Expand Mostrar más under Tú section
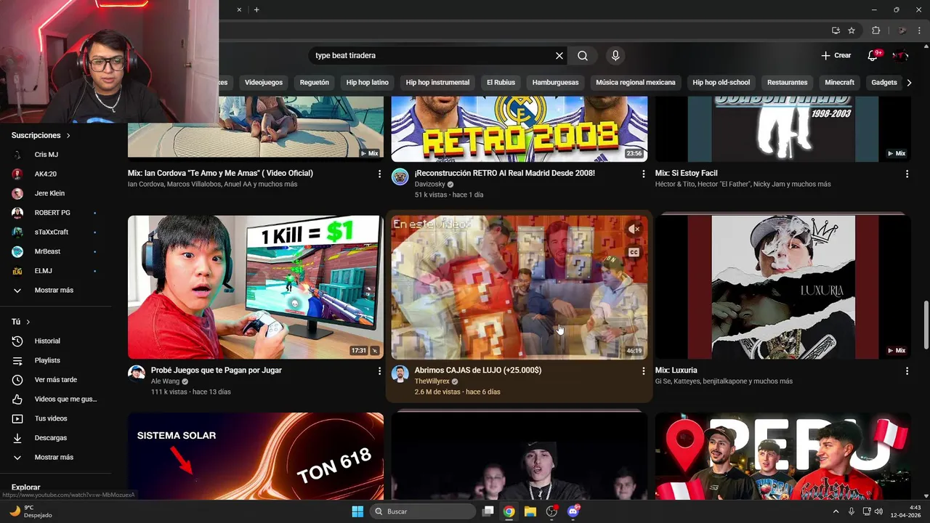This screenshot has height=523, width=930. [x=55, y=458]
